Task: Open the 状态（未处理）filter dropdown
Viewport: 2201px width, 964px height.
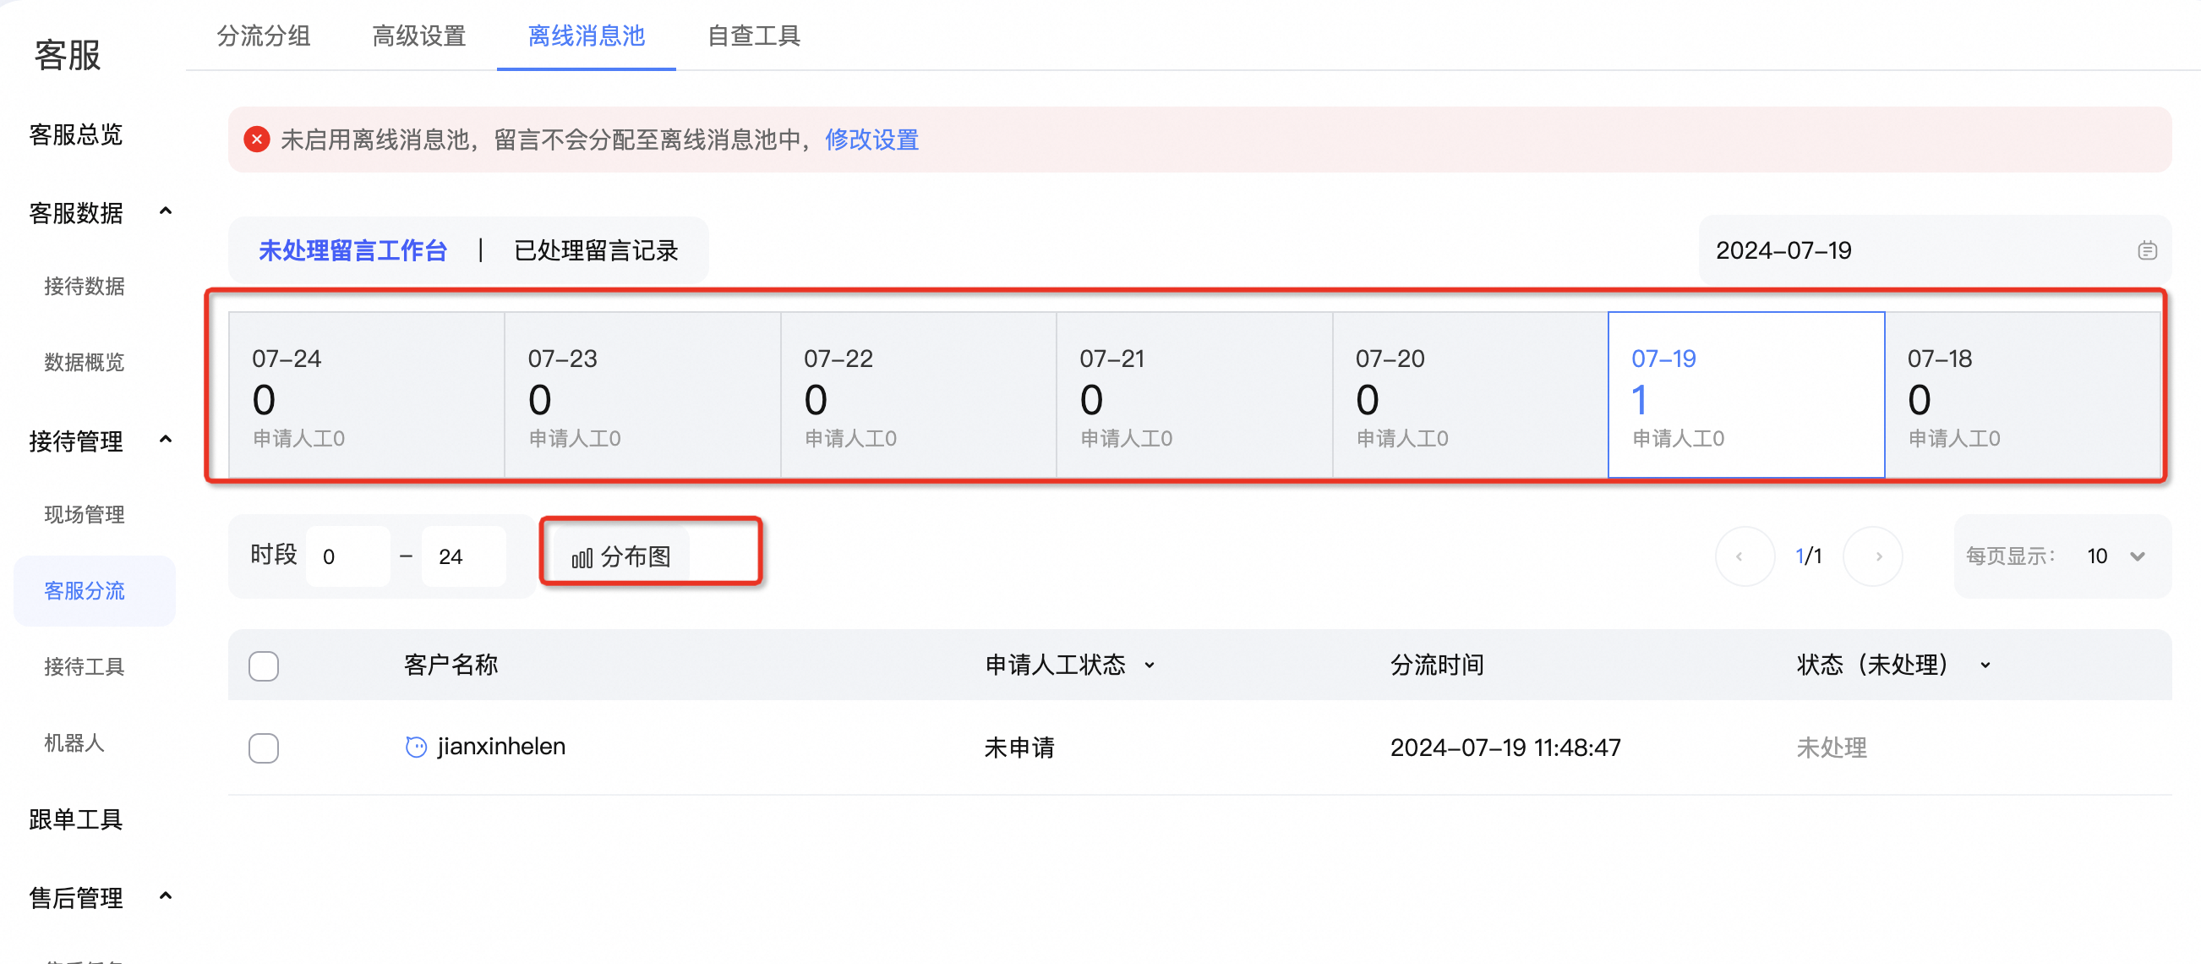Action: click(1985, 665)
